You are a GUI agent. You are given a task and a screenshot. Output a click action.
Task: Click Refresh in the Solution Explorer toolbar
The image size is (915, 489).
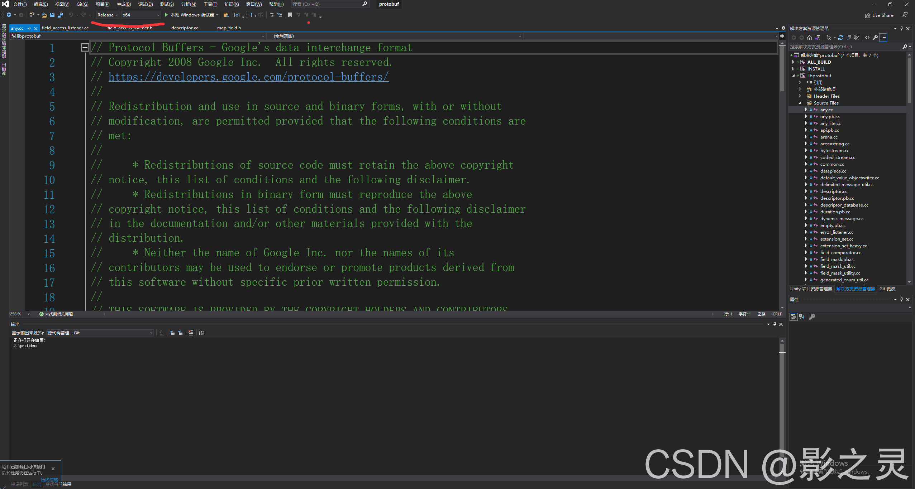click(x=841, y=38)
